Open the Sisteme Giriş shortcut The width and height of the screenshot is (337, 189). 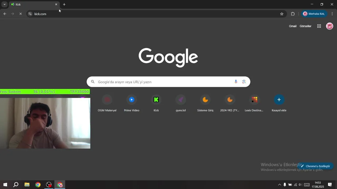[205, 104]
